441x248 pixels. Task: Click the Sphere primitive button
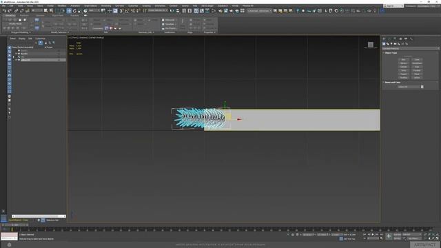[x=403, y=63]
